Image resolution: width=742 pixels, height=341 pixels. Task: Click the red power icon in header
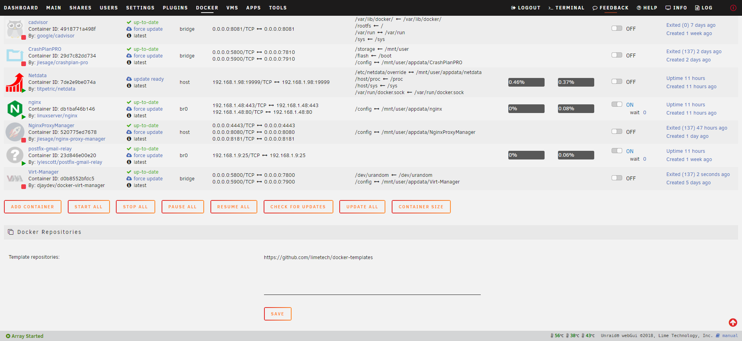coord(733,8)
